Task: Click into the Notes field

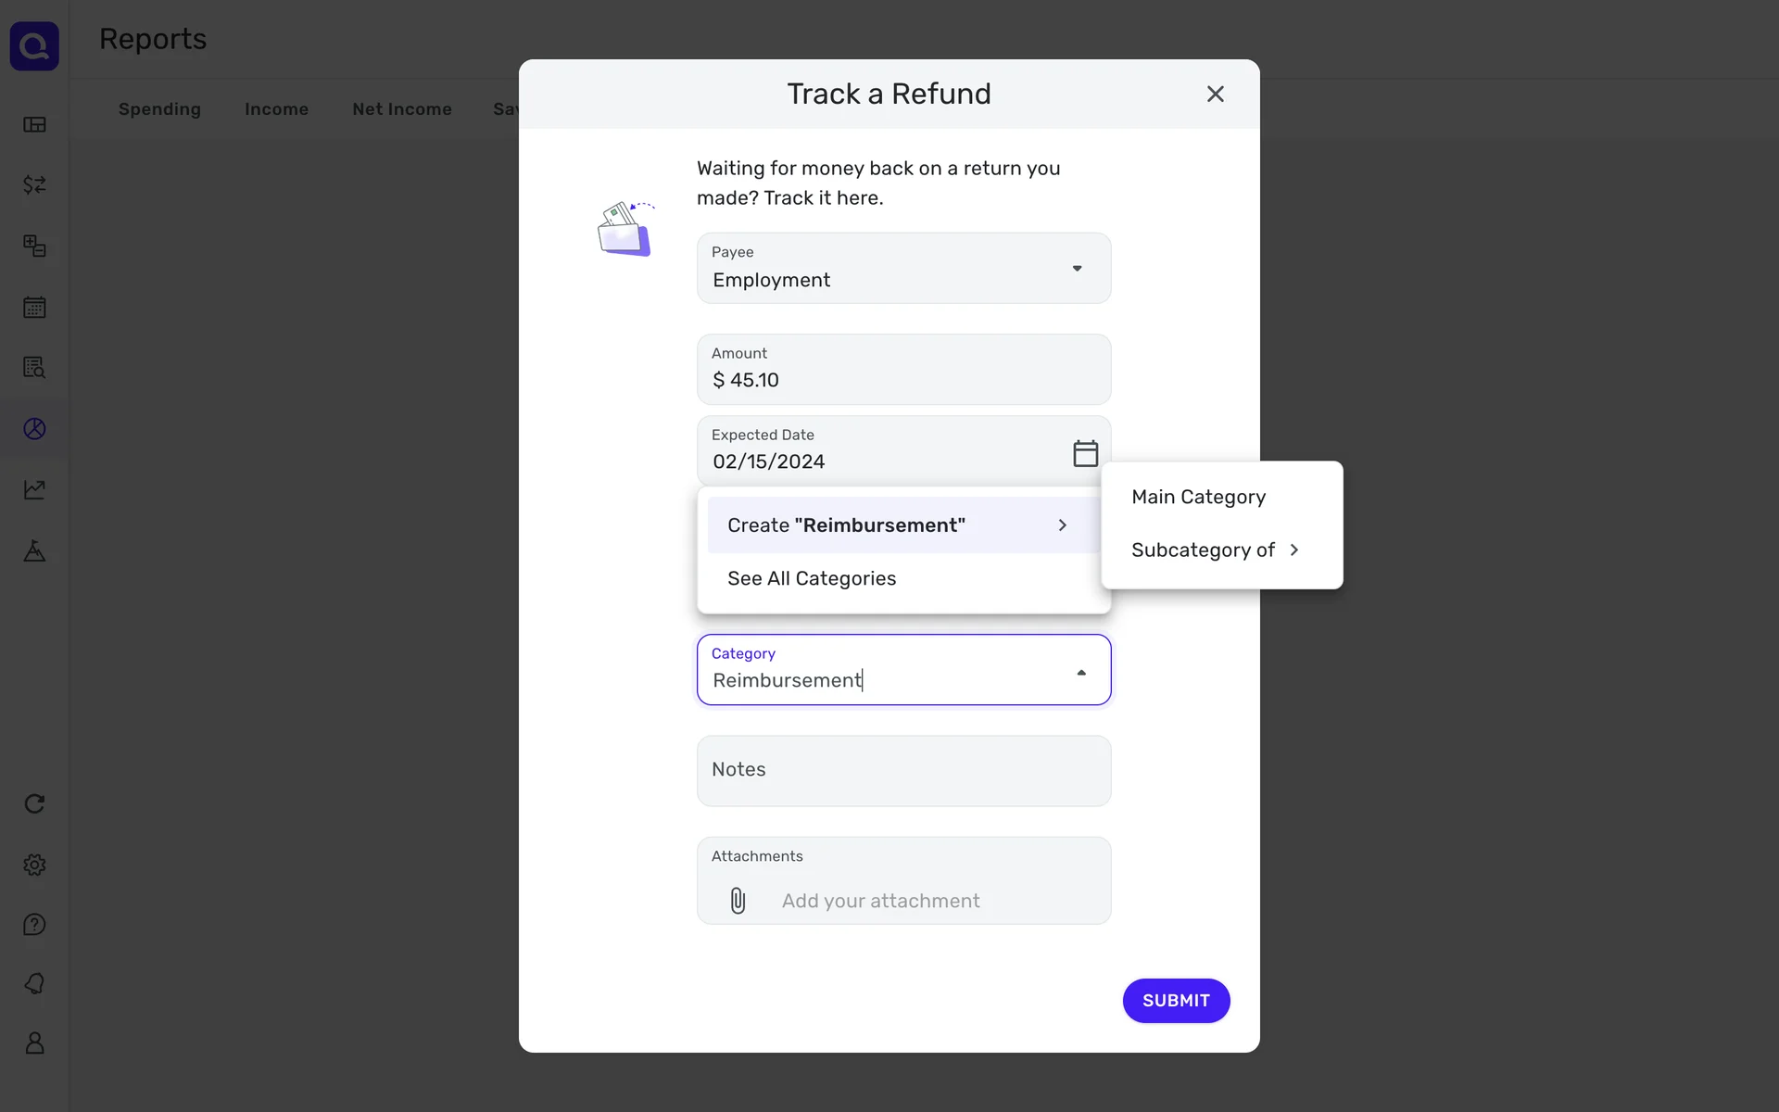Action: (903, 771)
